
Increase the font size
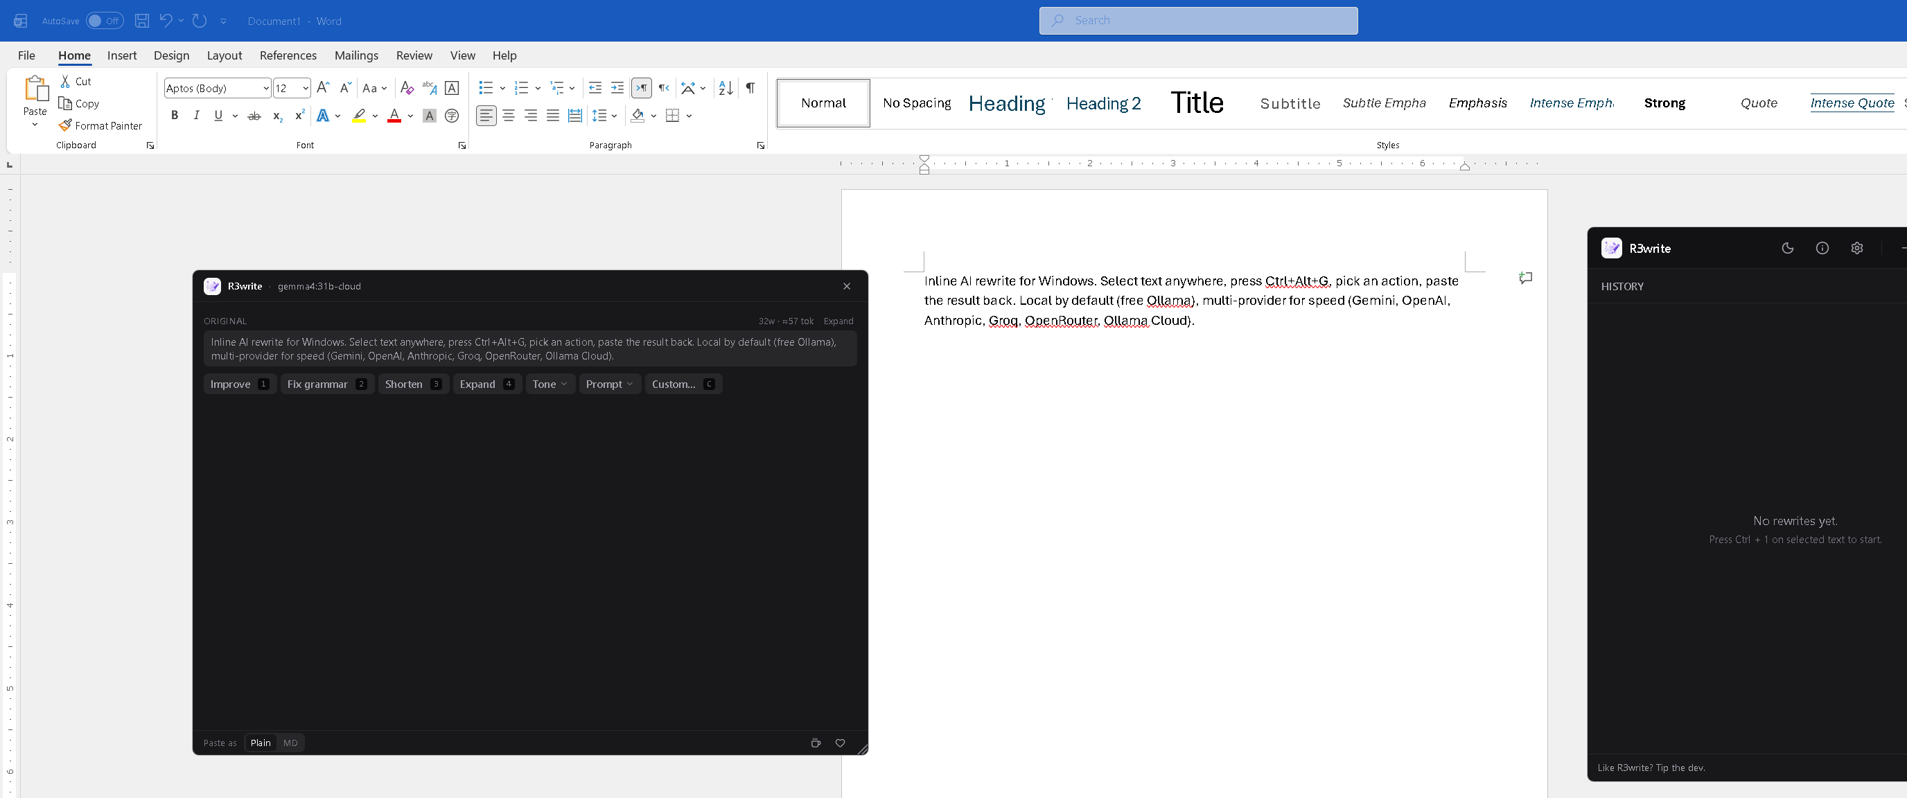324,88
